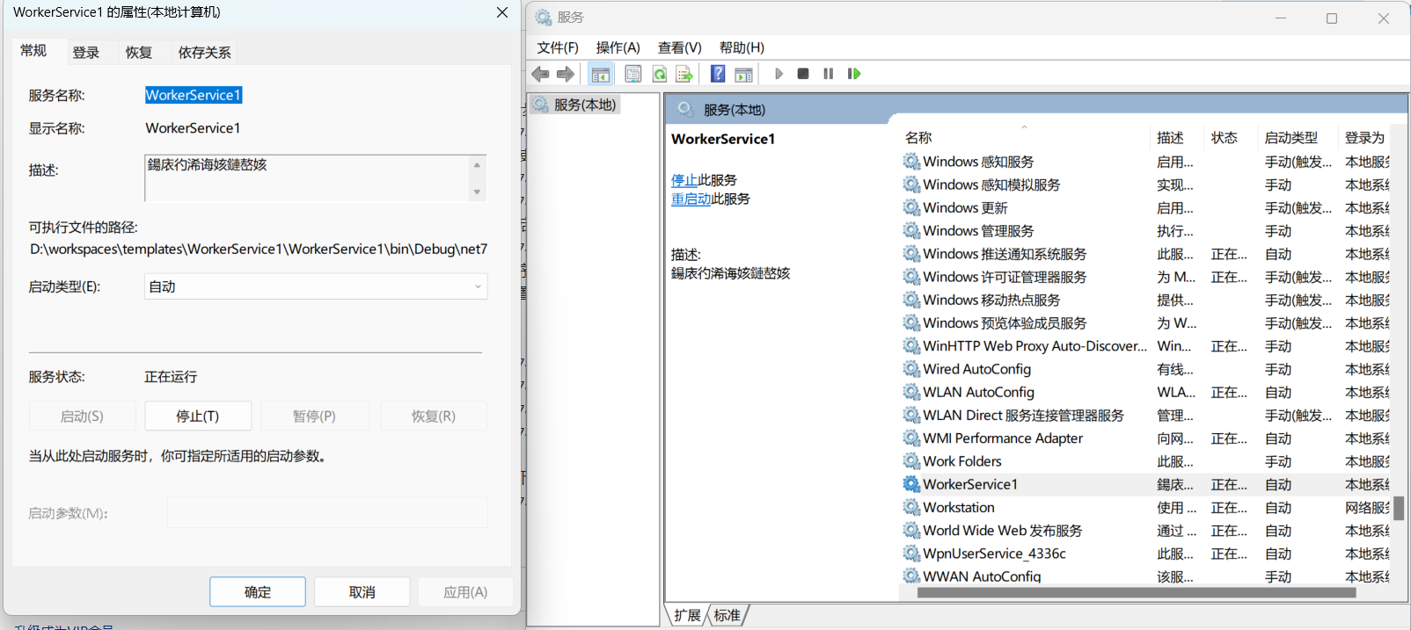Click gear icon of WLAN AutoConfig row

coord(911,392)
